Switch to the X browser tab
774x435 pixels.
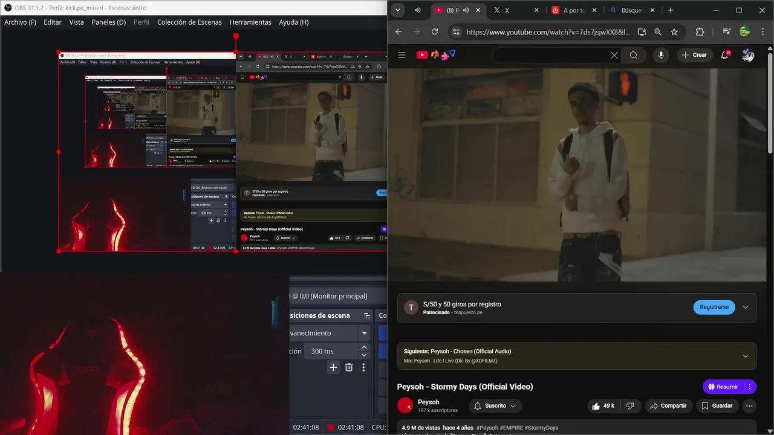515,10
